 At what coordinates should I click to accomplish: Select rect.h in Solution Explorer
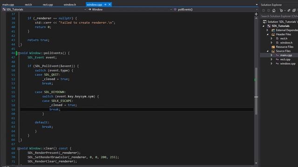(284, 39)
